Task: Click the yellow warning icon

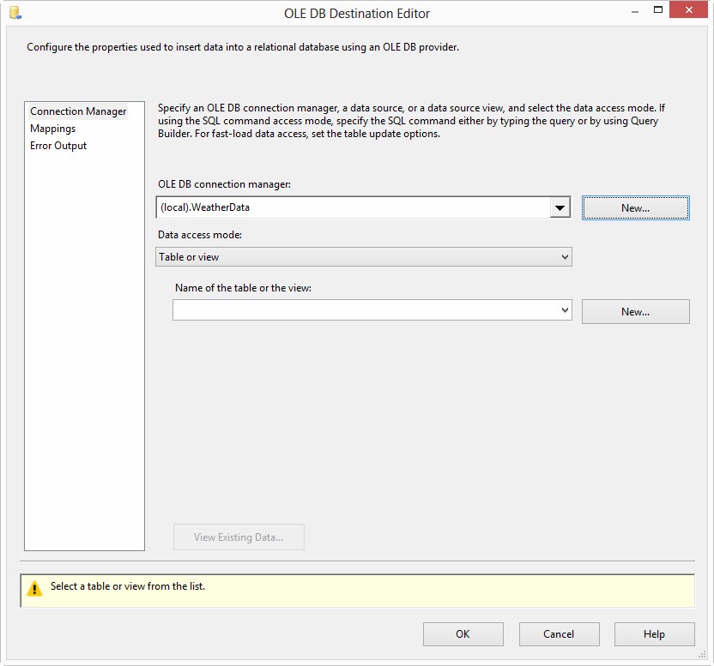Action: [34, 589]
